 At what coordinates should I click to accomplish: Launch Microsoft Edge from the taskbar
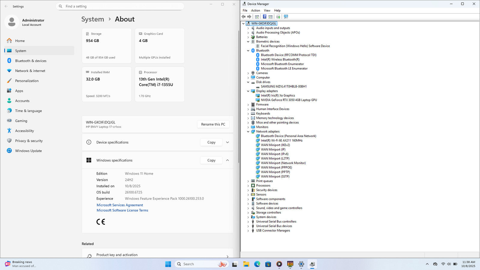(x=257, y=264)
